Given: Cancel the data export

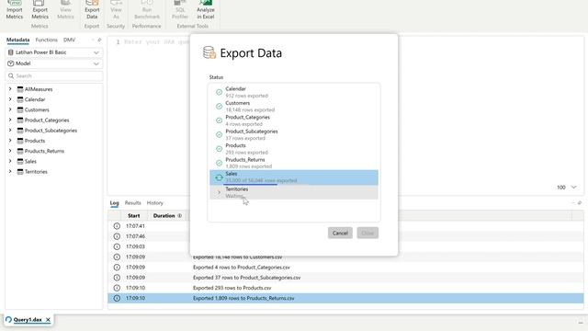Looking at the screenshot, I should tap(340, 233).
